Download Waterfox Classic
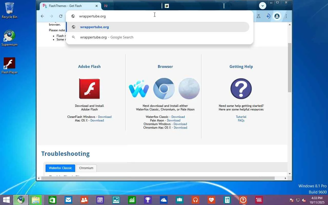The image size is (328, 205). 178,117
